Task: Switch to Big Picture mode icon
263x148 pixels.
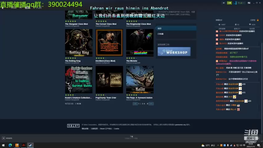Action: (x=249, y=3)
